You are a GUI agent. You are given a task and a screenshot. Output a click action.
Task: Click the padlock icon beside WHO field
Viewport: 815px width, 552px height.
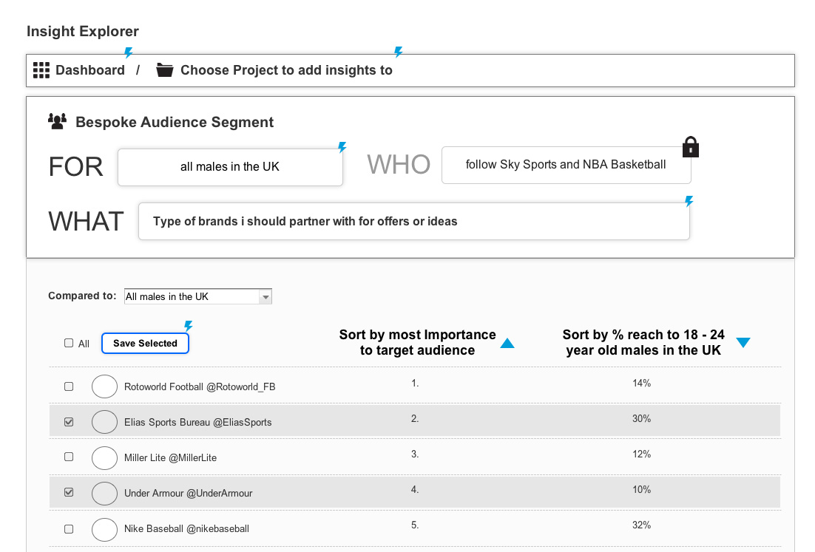(x=690, y=146)
